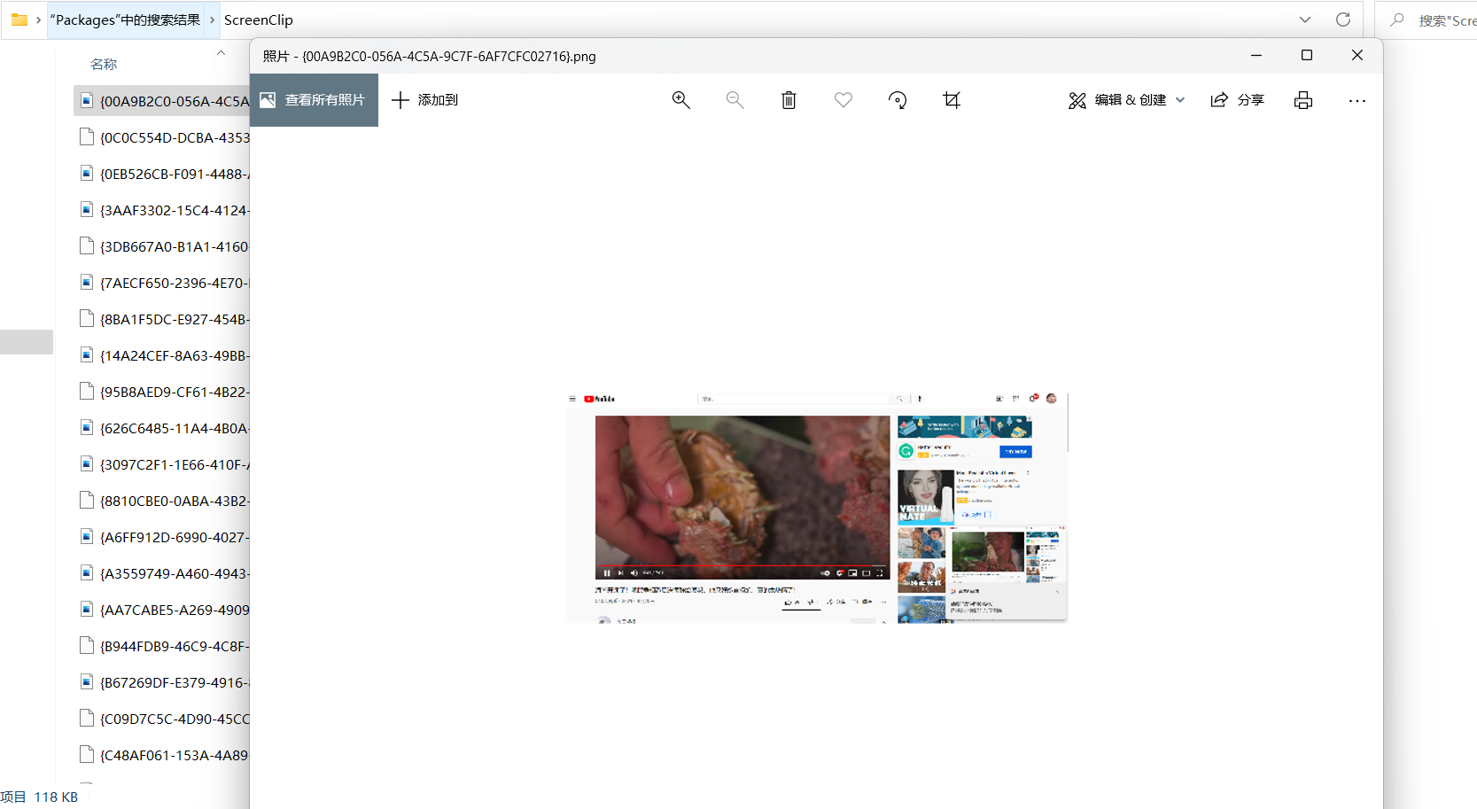
Task: Refresh the folder with refresh icon
Action: 1343,19
